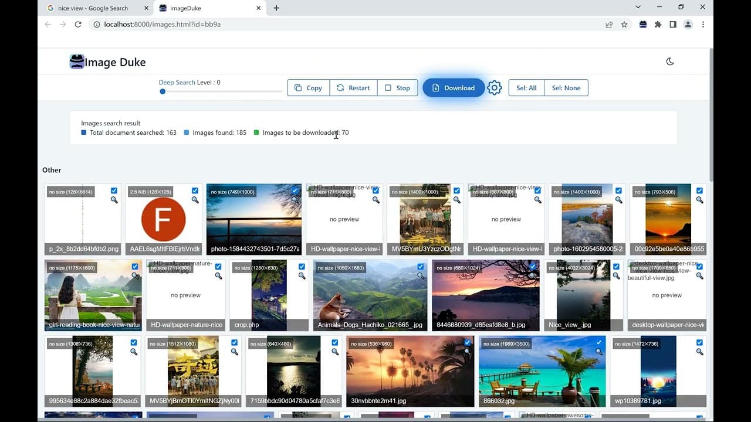The width and height of the screenshot is (751, 422).
Task: Close the imageDuke tab
Action: click(258, 8)
